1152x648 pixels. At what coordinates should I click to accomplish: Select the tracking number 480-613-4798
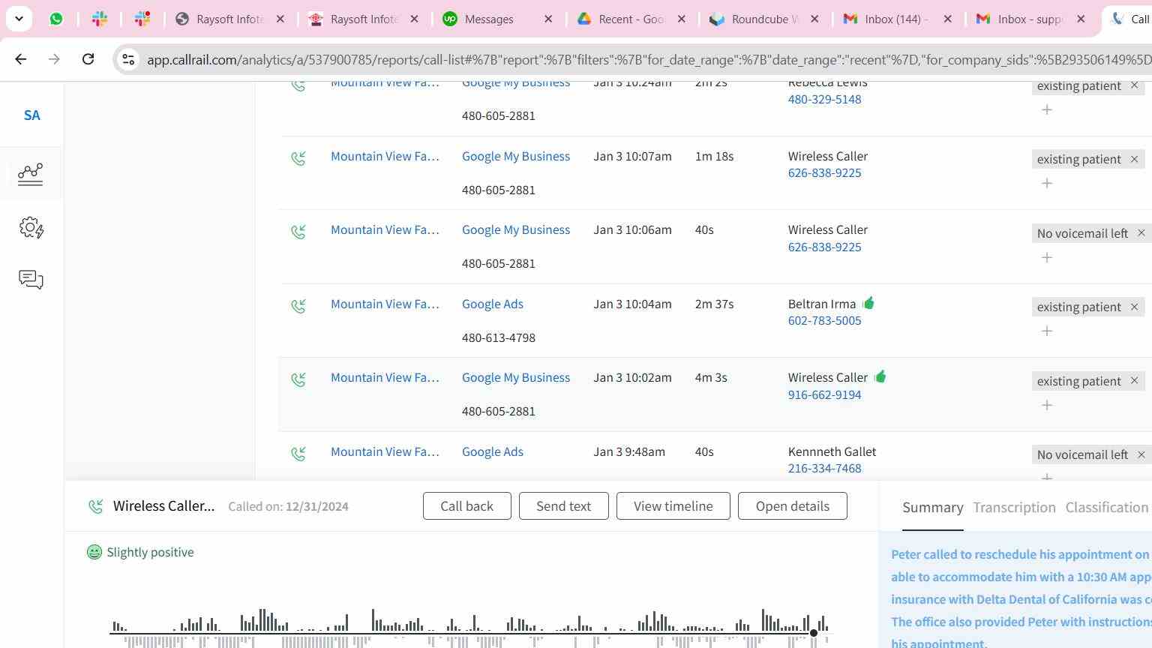click(x=499, y=337)
